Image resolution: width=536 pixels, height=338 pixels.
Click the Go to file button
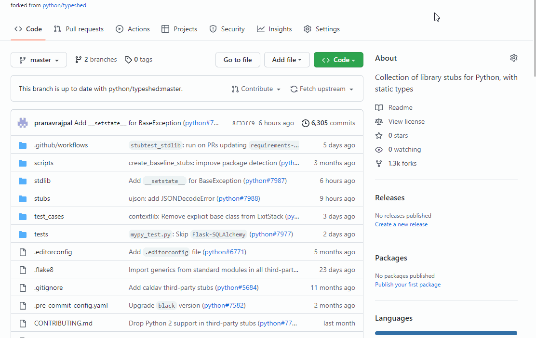tap(238, 59)
